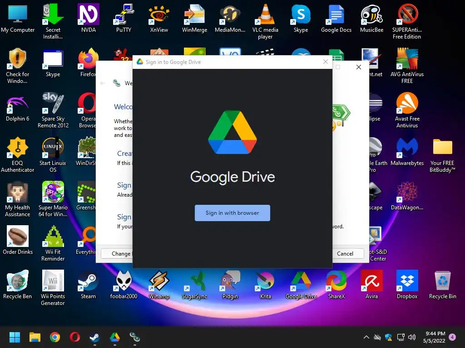Image resolution: width=465 pixels, height=348 pixels.
Task: Open Avira desktop shortcut
Action: (371, 285)
